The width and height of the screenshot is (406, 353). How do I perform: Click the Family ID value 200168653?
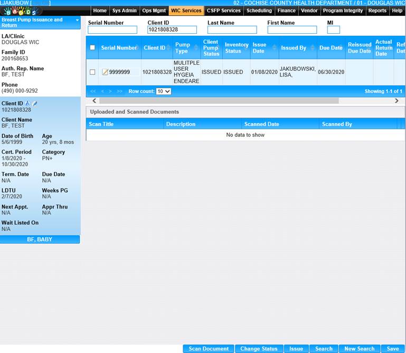click(x=15, y=59)
